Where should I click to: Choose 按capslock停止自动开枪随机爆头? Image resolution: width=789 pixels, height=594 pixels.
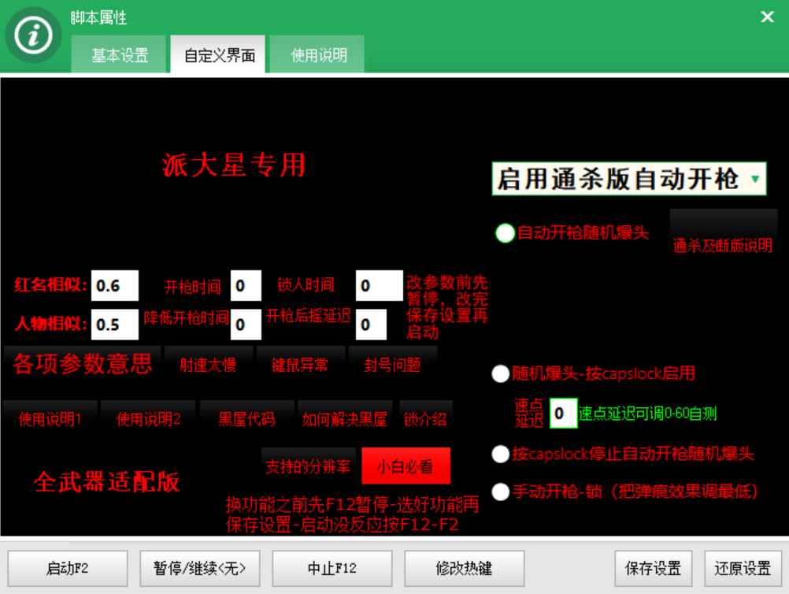point(499,454)
